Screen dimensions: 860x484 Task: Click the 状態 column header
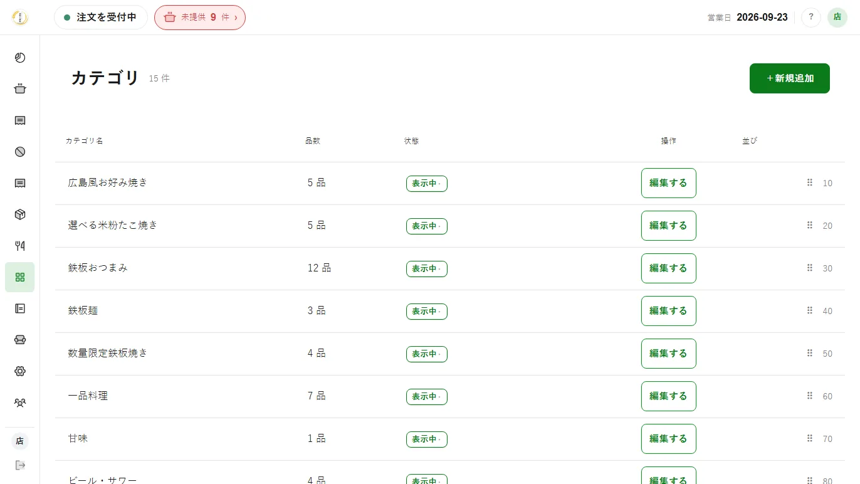(x=411, y=141)
